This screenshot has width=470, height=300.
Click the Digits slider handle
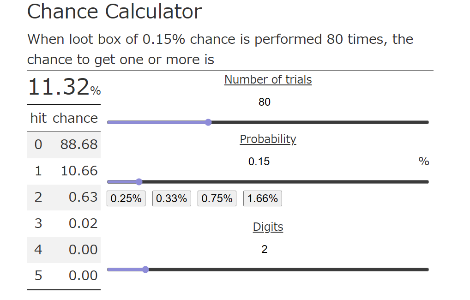145,270
